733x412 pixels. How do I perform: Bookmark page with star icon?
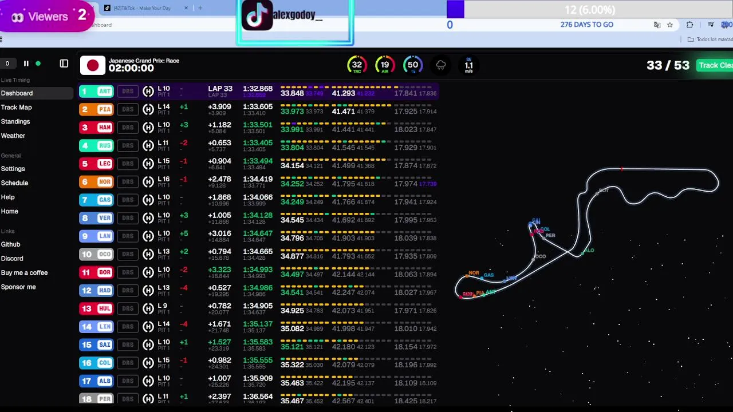670,25
